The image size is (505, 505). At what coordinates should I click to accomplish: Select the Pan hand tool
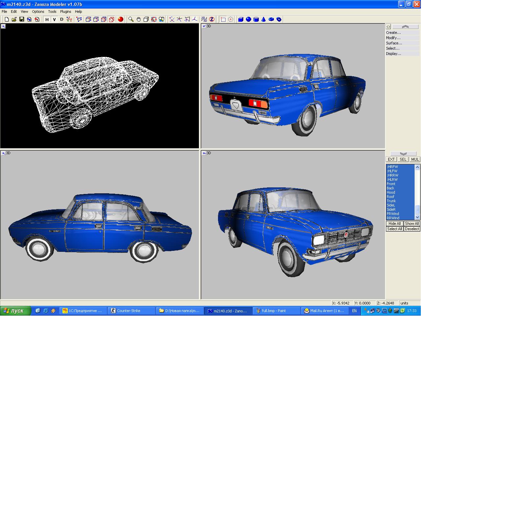coord(138,19)
